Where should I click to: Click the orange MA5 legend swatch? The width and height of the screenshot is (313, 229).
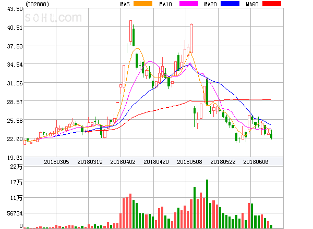coord(143,4)
